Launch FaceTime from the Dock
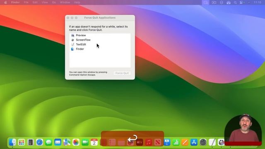This screenshot has height=149, width=265. click(x=85, y=142)
